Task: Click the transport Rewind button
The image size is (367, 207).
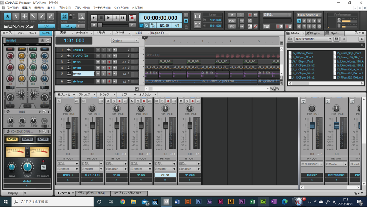Action: pos(94,18)
